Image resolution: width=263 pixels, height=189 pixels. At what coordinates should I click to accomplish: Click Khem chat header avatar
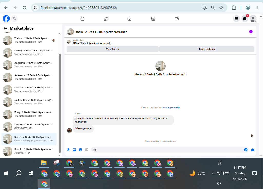pos(70,32)
